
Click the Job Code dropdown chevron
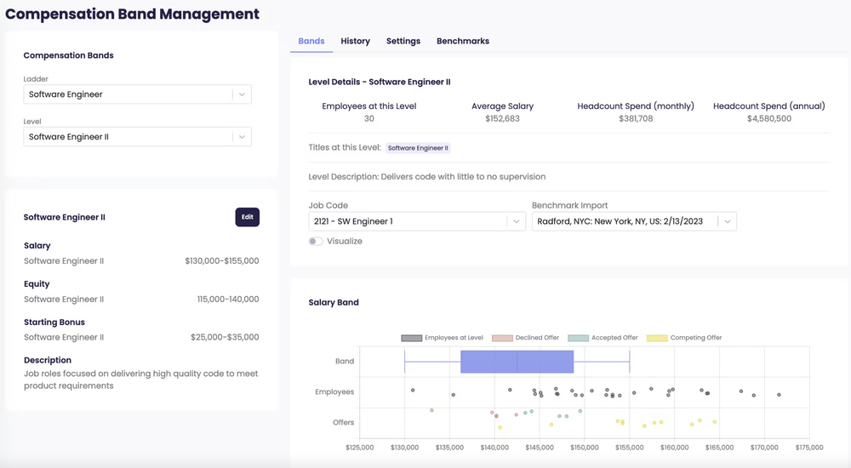(x=517, y=221)
